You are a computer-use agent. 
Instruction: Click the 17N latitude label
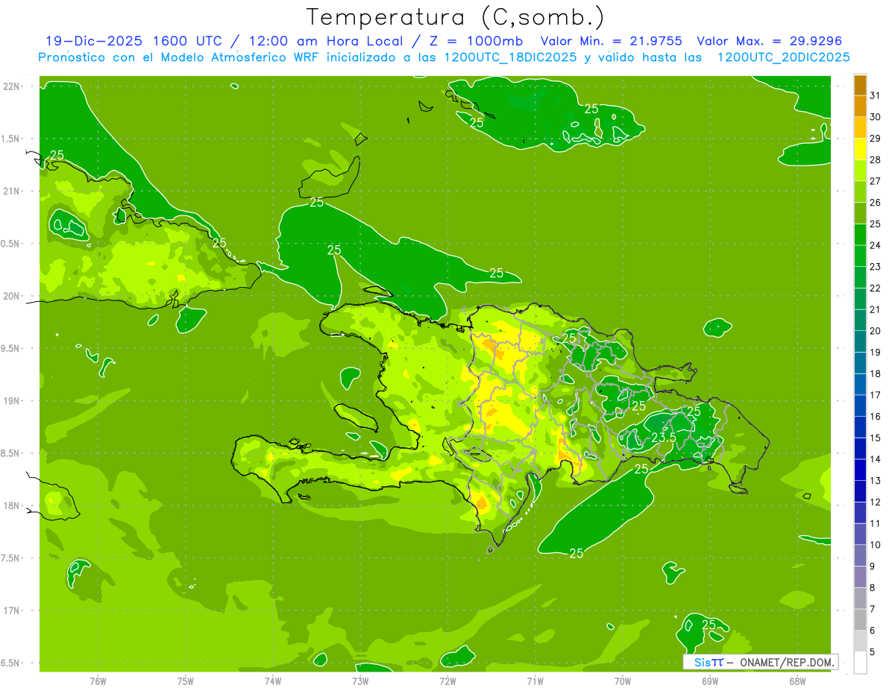[11, 610]
